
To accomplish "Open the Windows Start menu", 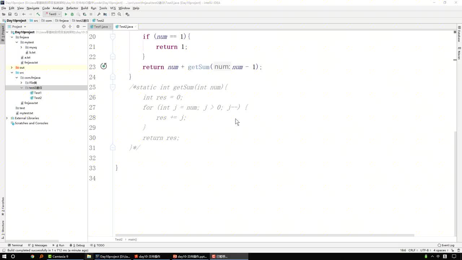I will [x=4, y=256].
